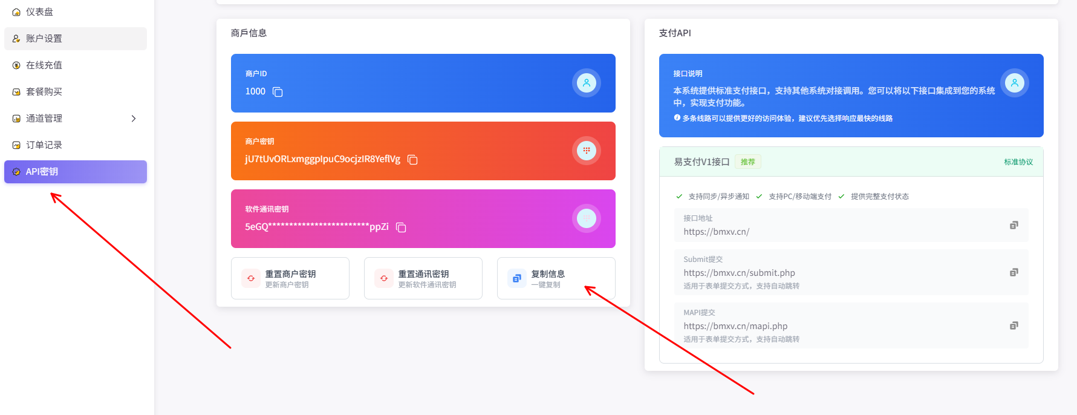Click the masked 5eGQ...ppZi key text
Viewport: 1077px width, 415px height.
coord(317,227)
